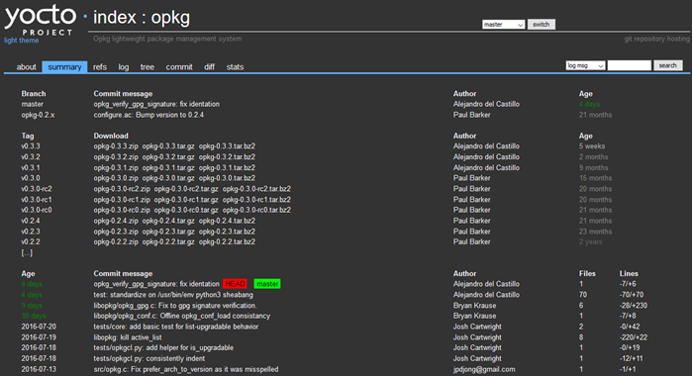693x376 pixels.
Task: Click the switch button
Action: point(541,25)
